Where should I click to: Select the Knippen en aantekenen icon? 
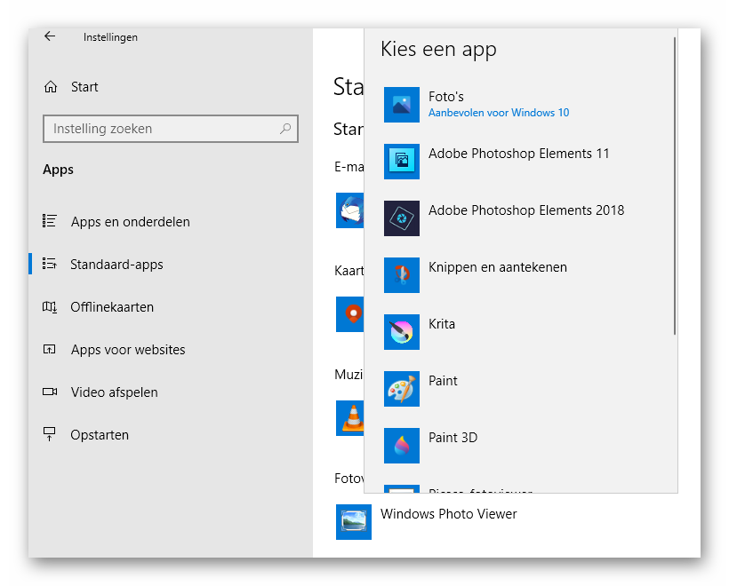[401, 275]
